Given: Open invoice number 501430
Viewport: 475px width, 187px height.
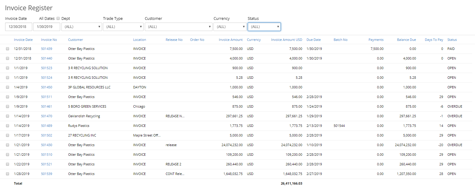Looking at the screenshot, I should [x=47, y=145].
